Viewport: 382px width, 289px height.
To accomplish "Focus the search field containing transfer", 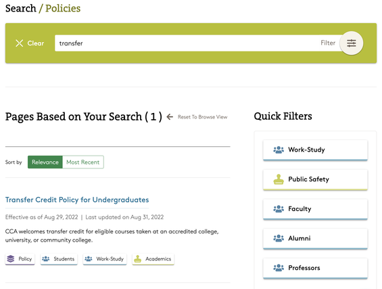I will coord(187,43).
